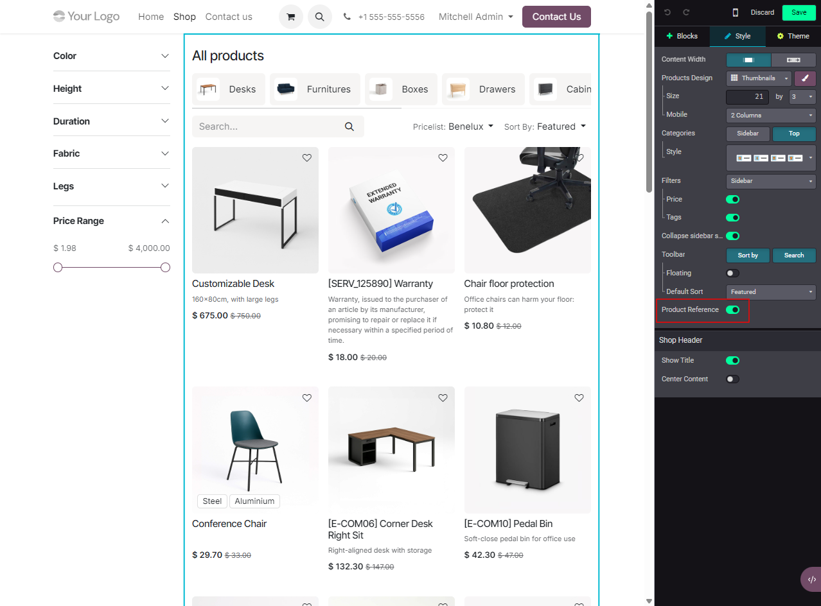Switch to the Style tab
Screen dimensions: 821x606
[737, 36]
